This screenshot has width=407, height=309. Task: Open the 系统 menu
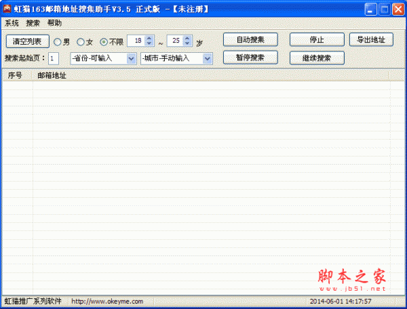pos(12,23)
